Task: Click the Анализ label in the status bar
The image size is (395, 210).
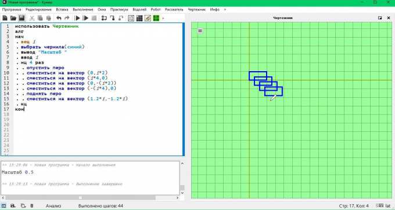Action: [x=53, y=206]
